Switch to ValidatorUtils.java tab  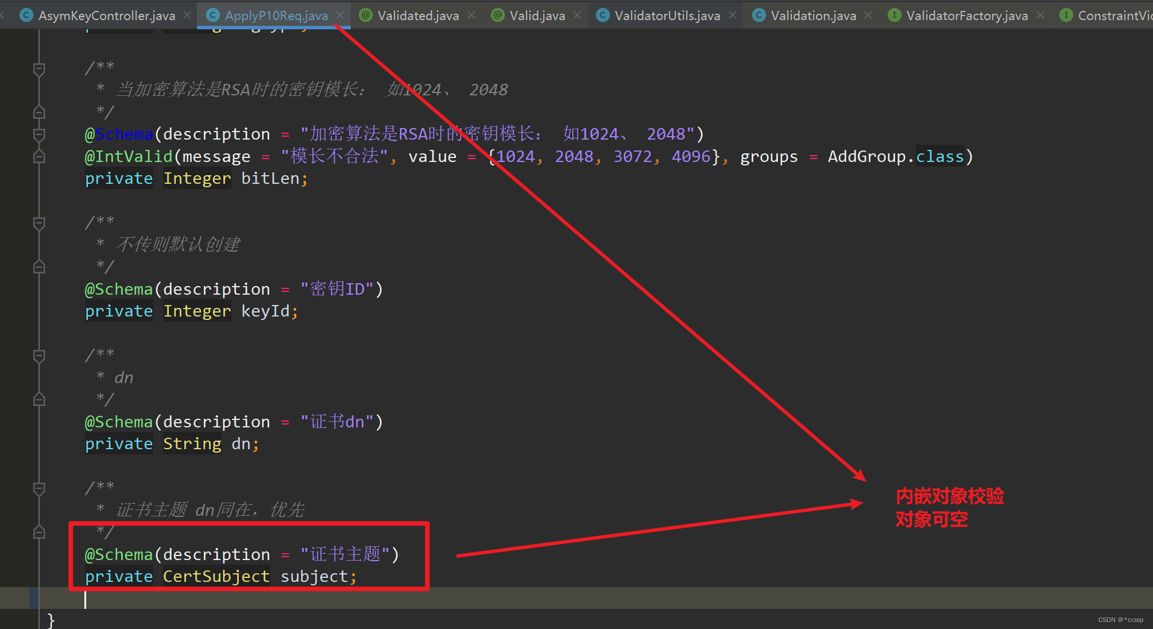coord(667,16)
